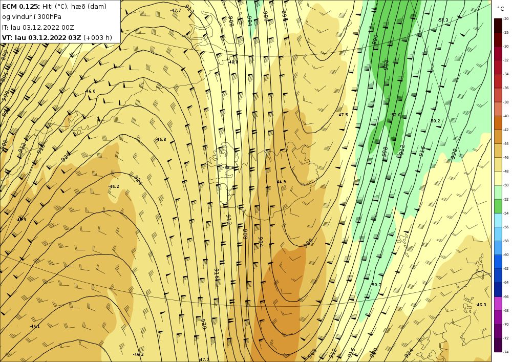
Task: Click the '892' height contour label
Action: click(x=5, y=55)
